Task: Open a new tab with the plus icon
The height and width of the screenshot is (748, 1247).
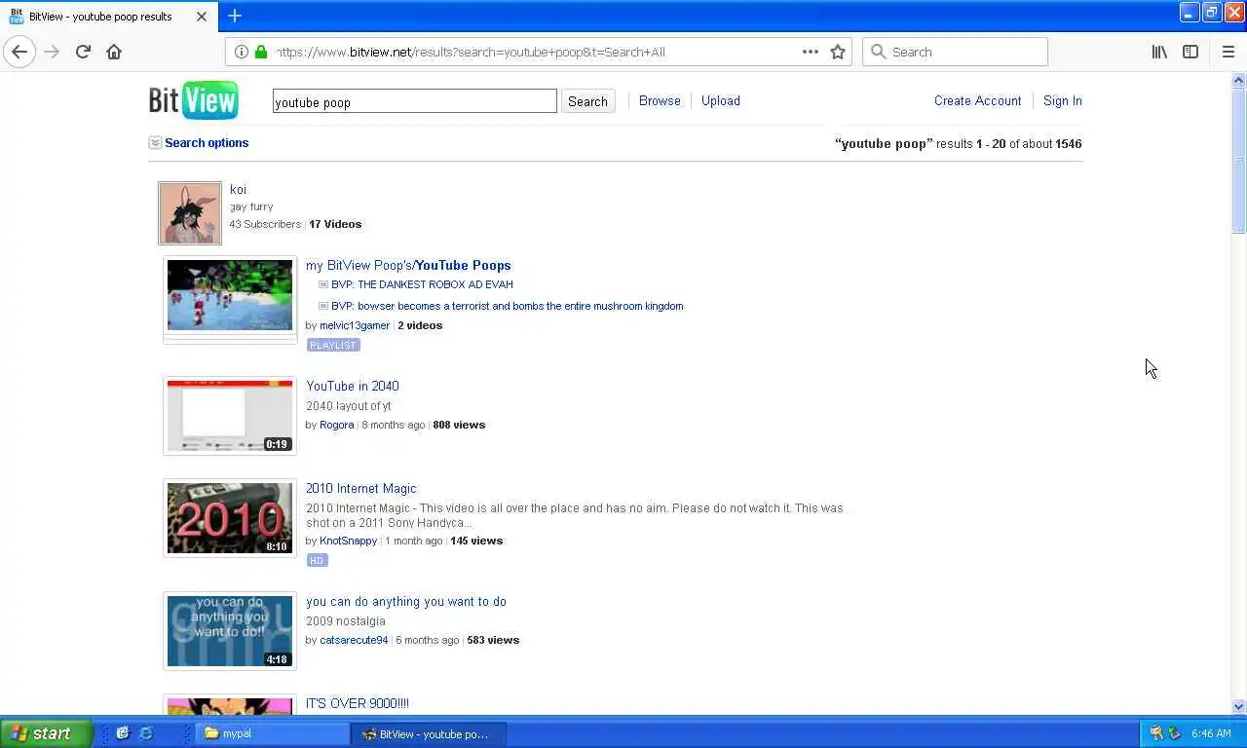Action: pos(235,16)
